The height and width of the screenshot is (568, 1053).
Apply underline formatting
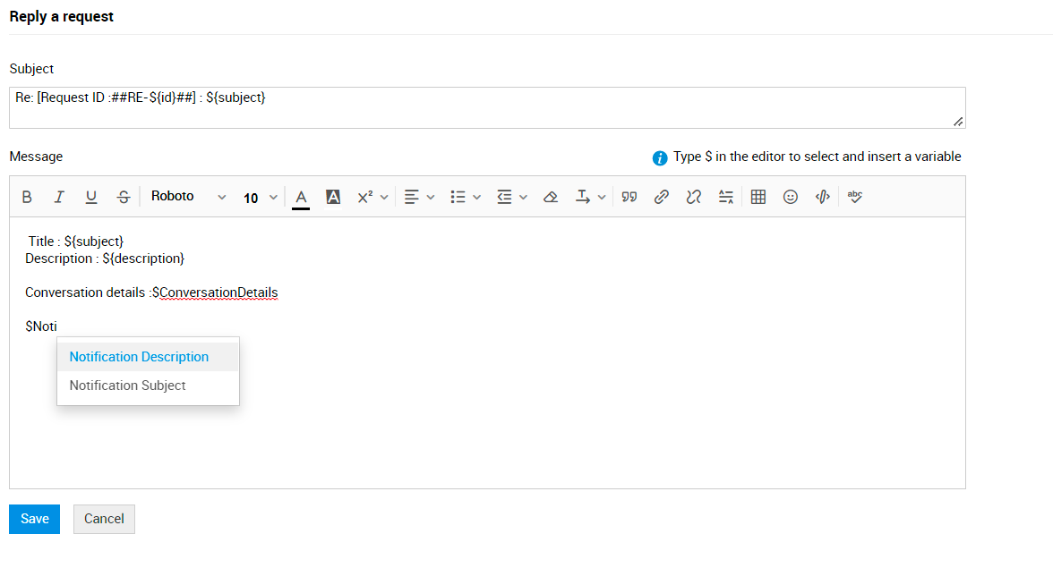(91, 197)
